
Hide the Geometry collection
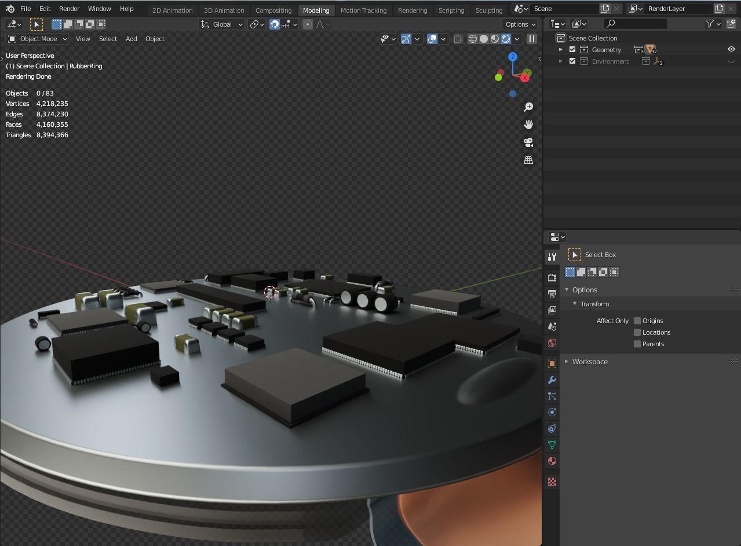pyautogui.click(x=731, y=49)
